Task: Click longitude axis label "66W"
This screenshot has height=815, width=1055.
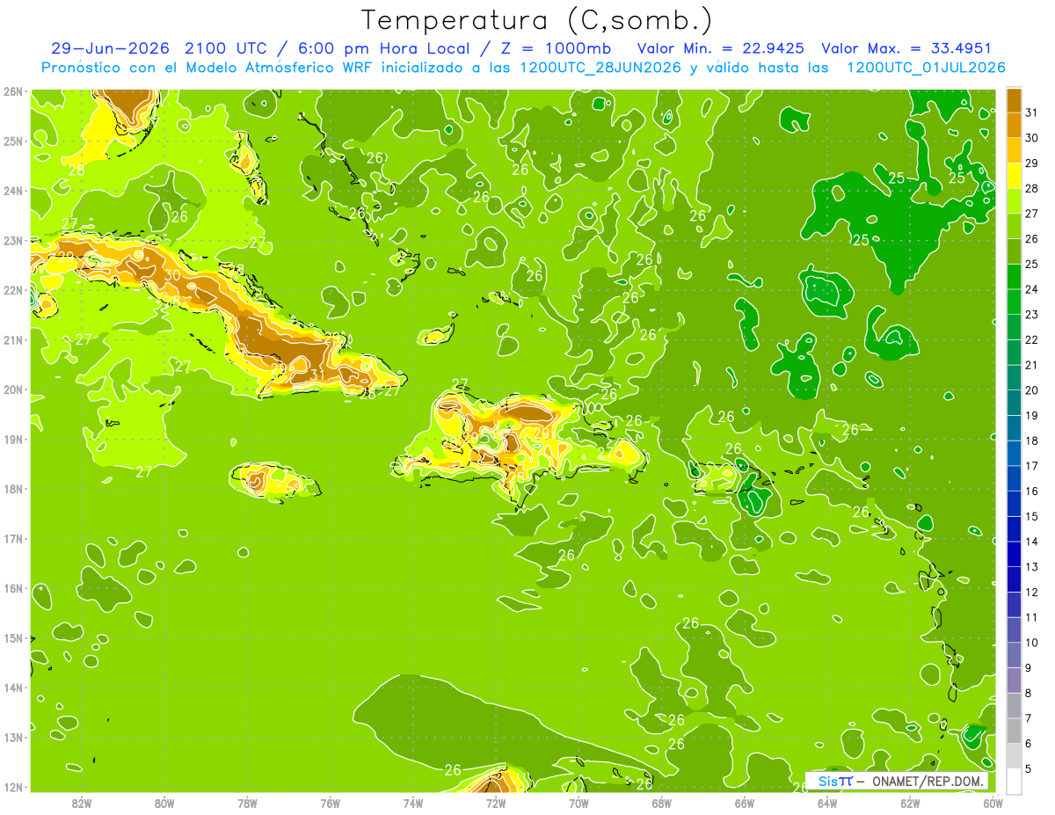Action: click(745, 803)
